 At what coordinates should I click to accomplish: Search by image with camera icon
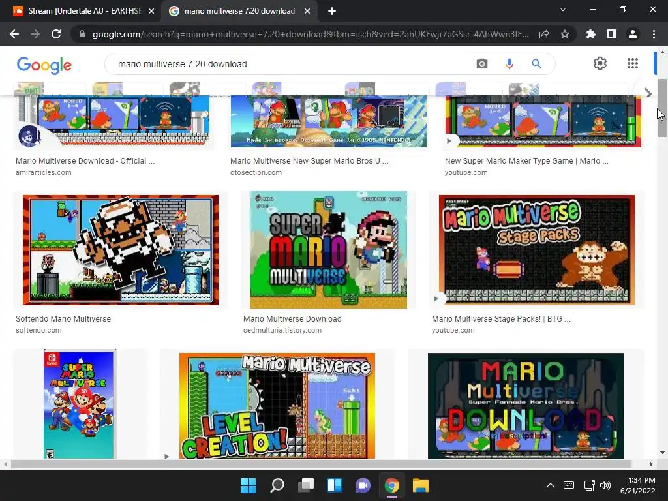pyautogui.click(x=482, y=64)
